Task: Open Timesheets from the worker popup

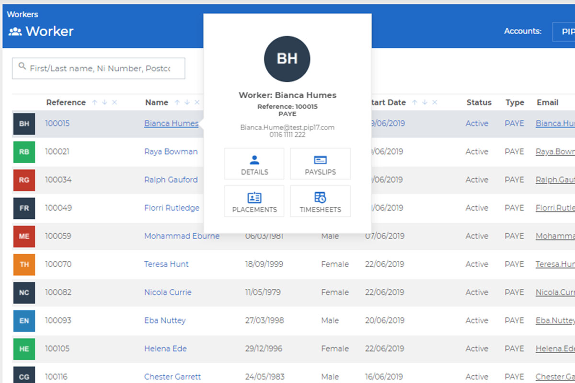Action: point(320,201)
